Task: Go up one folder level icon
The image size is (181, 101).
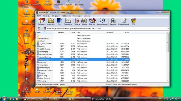Action: [x=39, y=28]
